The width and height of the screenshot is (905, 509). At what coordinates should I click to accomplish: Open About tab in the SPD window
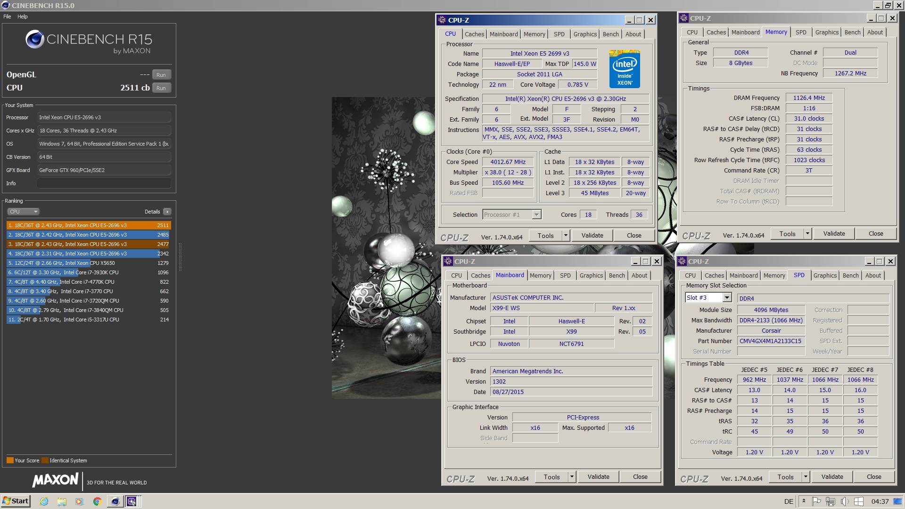(x=873, y=275)
